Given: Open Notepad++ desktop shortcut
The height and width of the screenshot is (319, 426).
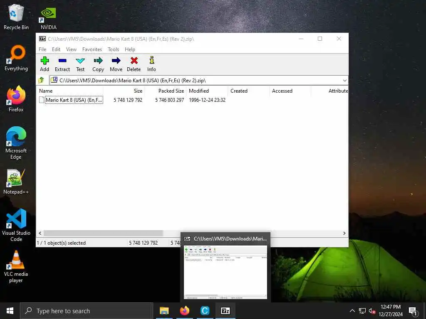Looking at the screenshot, I should (16, 182).
